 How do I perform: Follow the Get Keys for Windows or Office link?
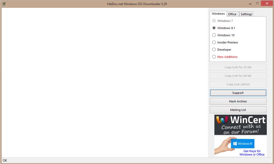click(x=252, y=153)
